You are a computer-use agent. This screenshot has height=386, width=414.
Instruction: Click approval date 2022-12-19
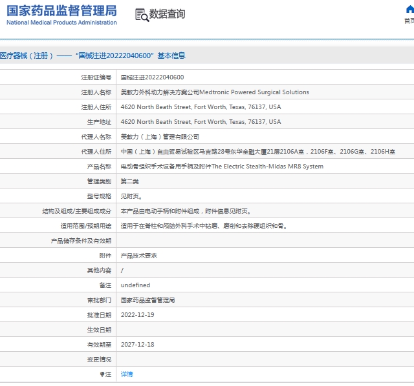point(138,315)
